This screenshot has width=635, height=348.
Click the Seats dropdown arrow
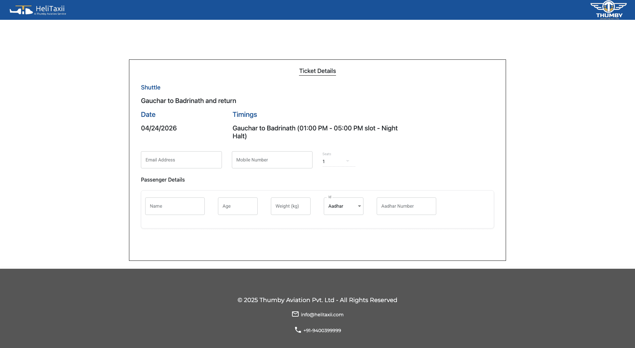[347, 161]
